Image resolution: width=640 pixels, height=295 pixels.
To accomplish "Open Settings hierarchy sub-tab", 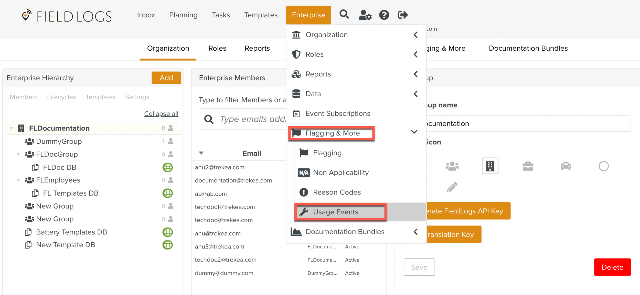I will click(137, 97).
